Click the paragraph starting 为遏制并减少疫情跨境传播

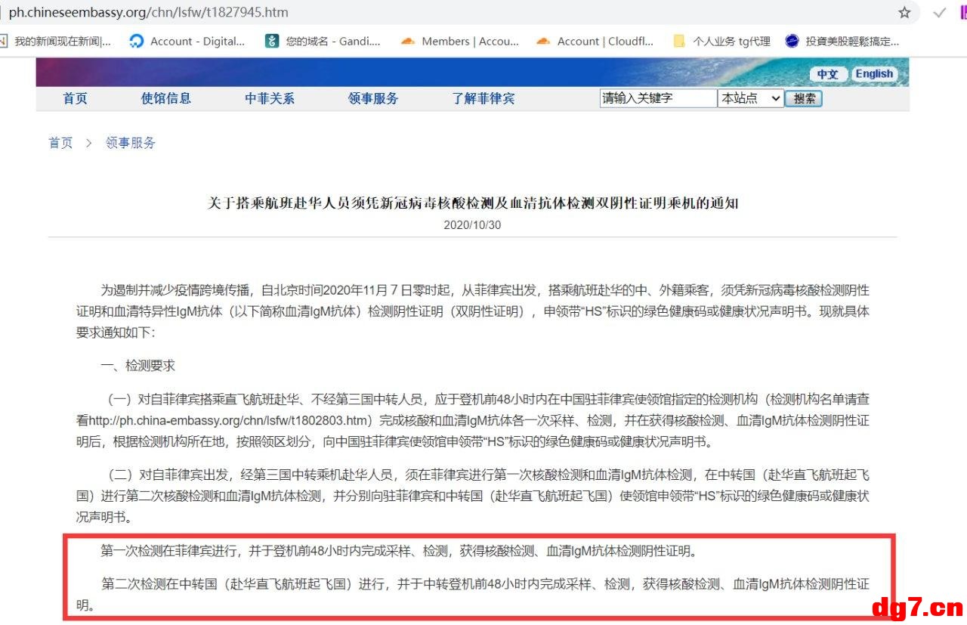(473, 311)
